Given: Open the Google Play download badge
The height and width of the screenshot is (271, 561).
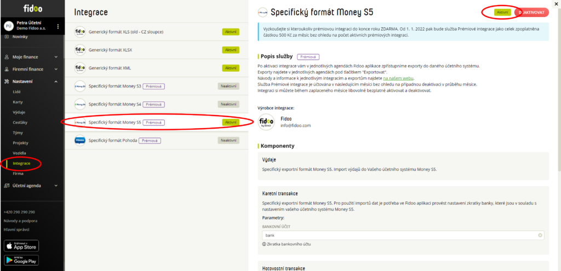Looking at the screenshot, I should click(21, 260).
